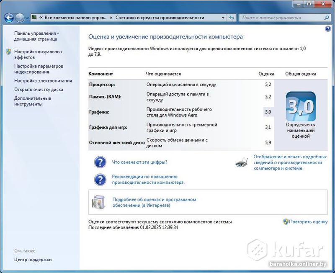The image size is (335, 273).
Task: Expand the hidden breadcrumb chevron
Action: (41, 18)
